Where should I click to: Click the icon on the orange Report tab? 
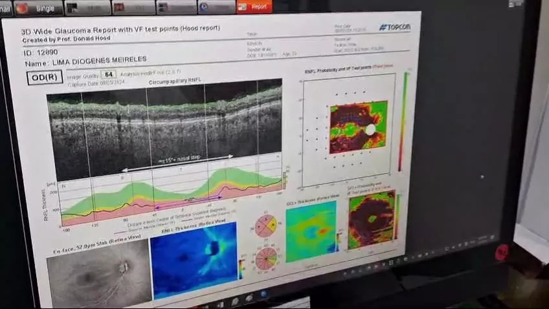tap(243, 6)
